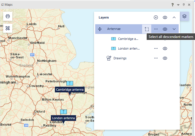The width and height of the screenshot is (195, 136).
Task: Open more options for the Antennae layer
Action: 156,29
